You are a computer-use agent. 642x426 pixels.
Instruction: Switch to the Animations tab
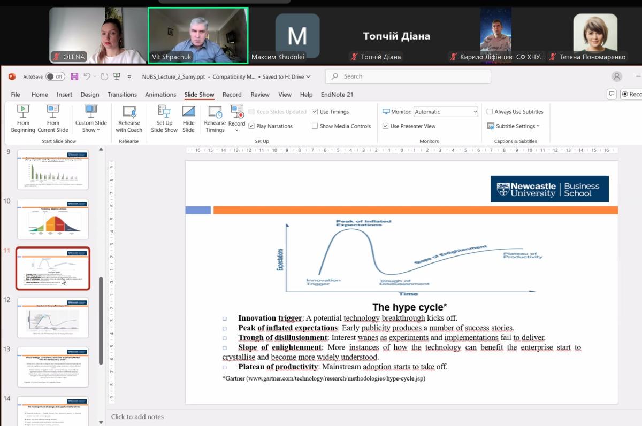pyautogui.click(x=160, y=95)
